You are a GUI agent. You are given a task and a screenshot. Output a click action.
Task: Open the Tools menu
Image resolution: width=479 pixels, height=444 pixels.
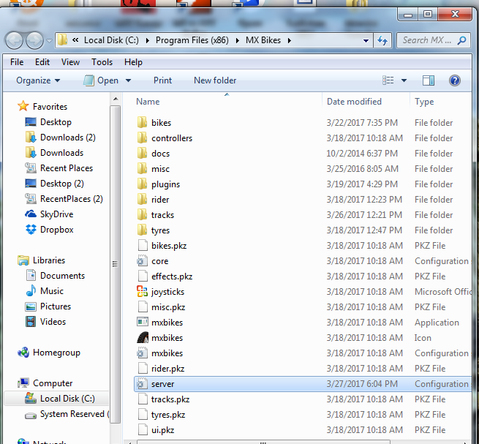[102, 62]
